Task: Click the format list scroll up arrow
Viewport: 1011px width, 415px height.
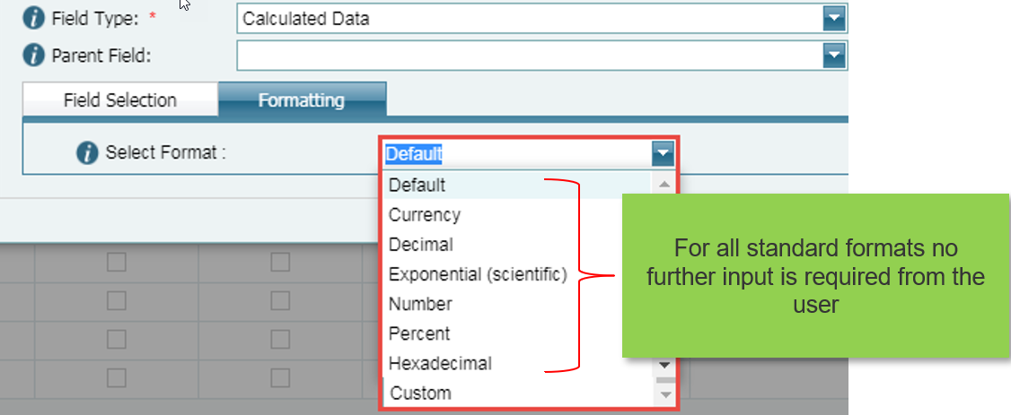Action: (664, 185)
